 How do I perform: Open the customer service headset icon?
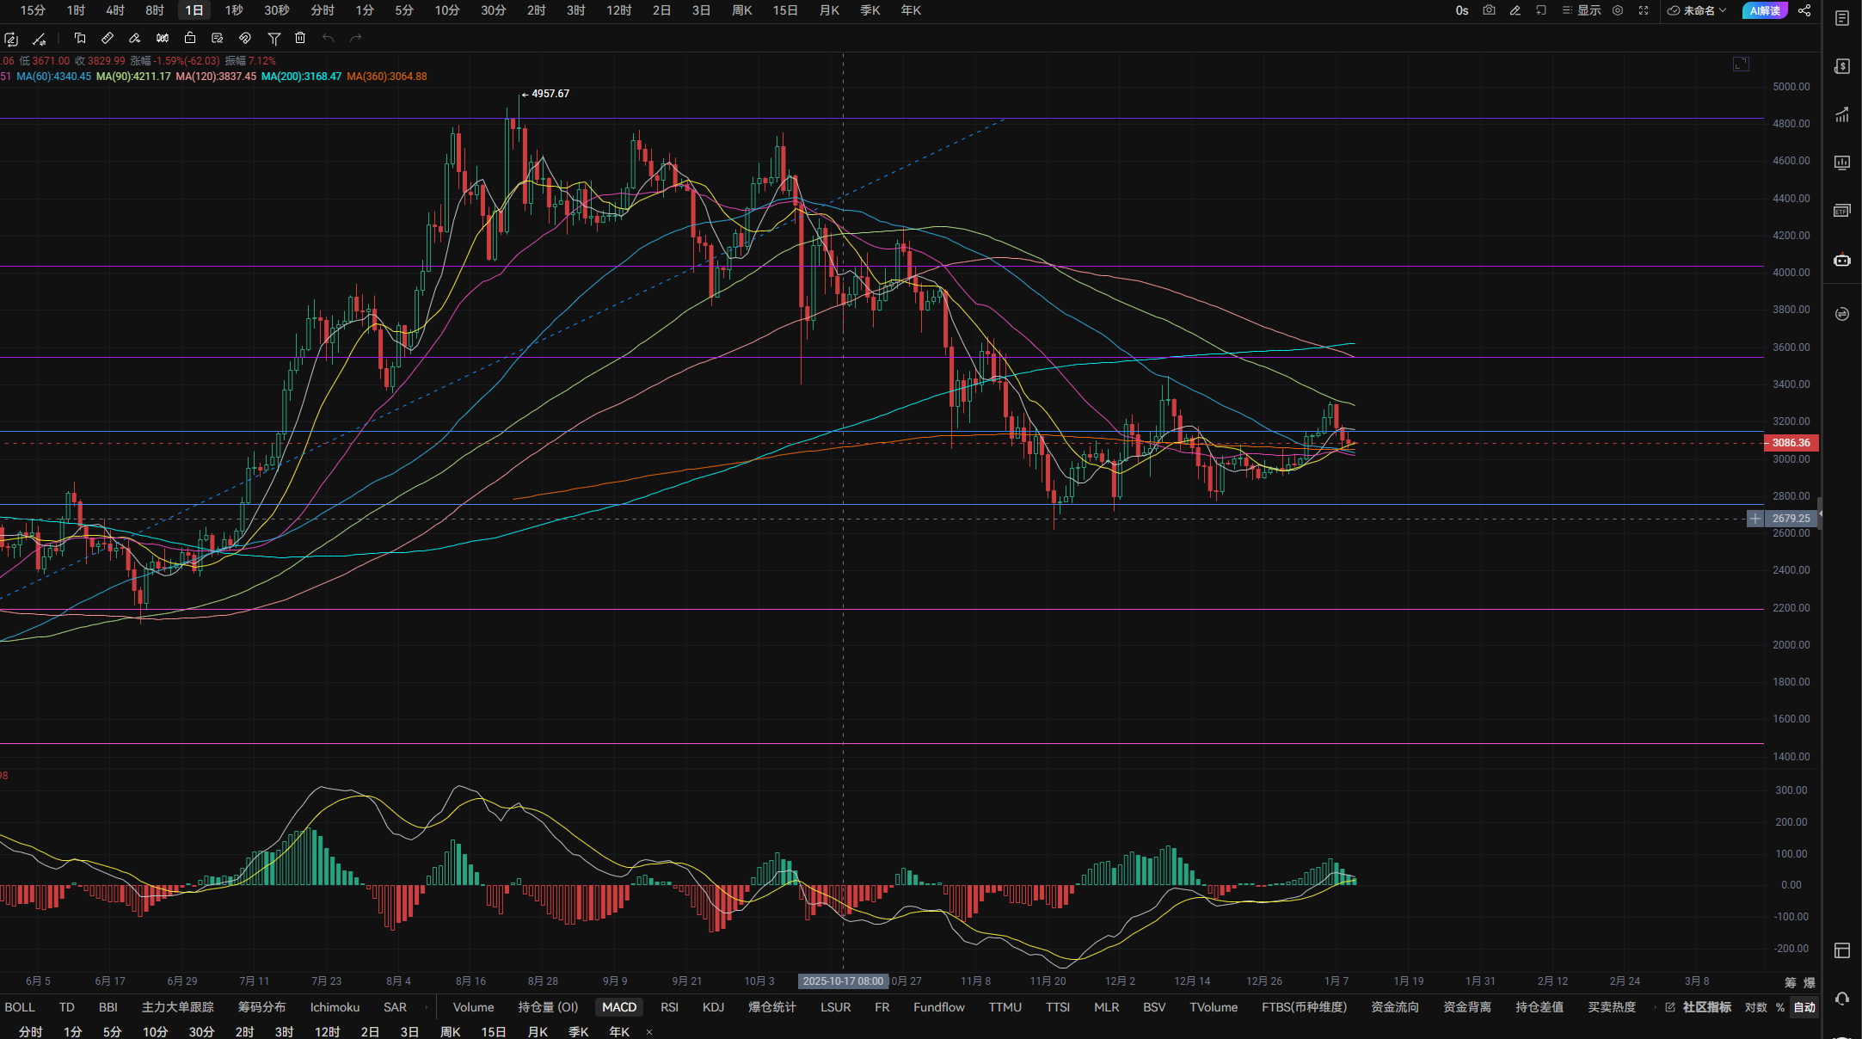point(1841,999)
